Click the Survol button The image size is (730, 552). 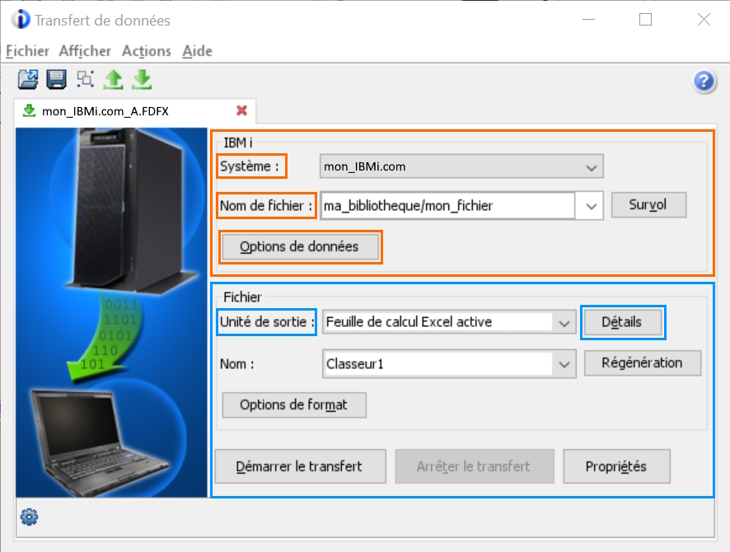[648, 205]
